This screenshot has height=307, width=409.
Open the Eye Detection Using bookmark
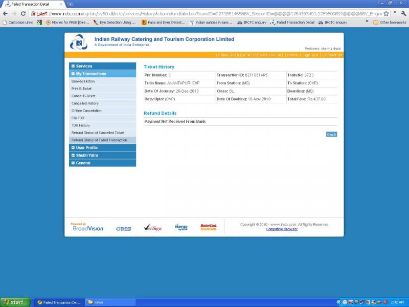115,23
